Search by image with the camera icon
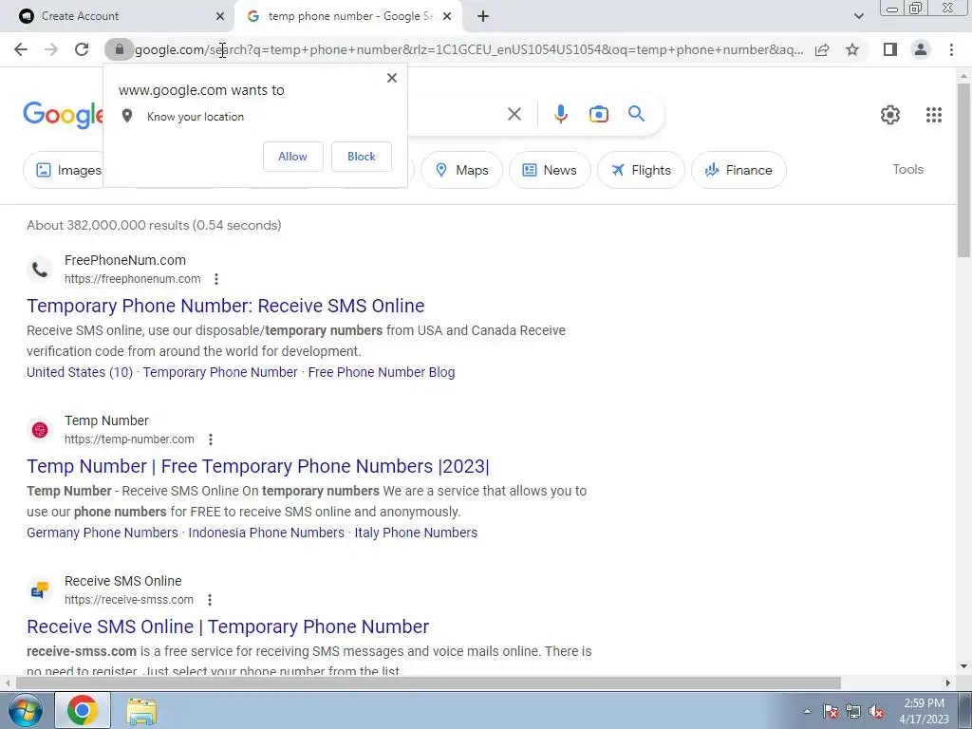The height and width of the screenshot is (729, 972). click(x=598, y=114)
